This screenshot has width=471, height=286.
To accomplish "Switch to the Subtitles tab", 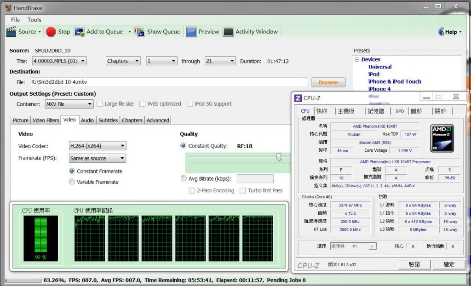I will (x=108, y=120).
